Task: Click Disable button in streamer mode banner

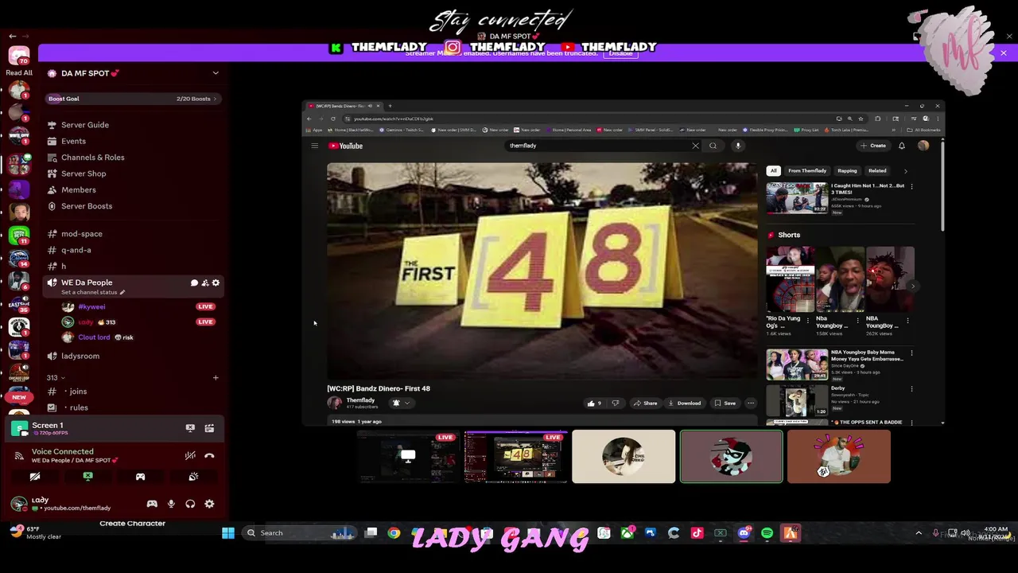Action: coord(620,53)
